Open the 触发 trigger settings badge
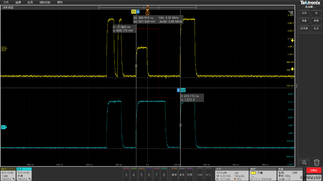 click(263, 174)
